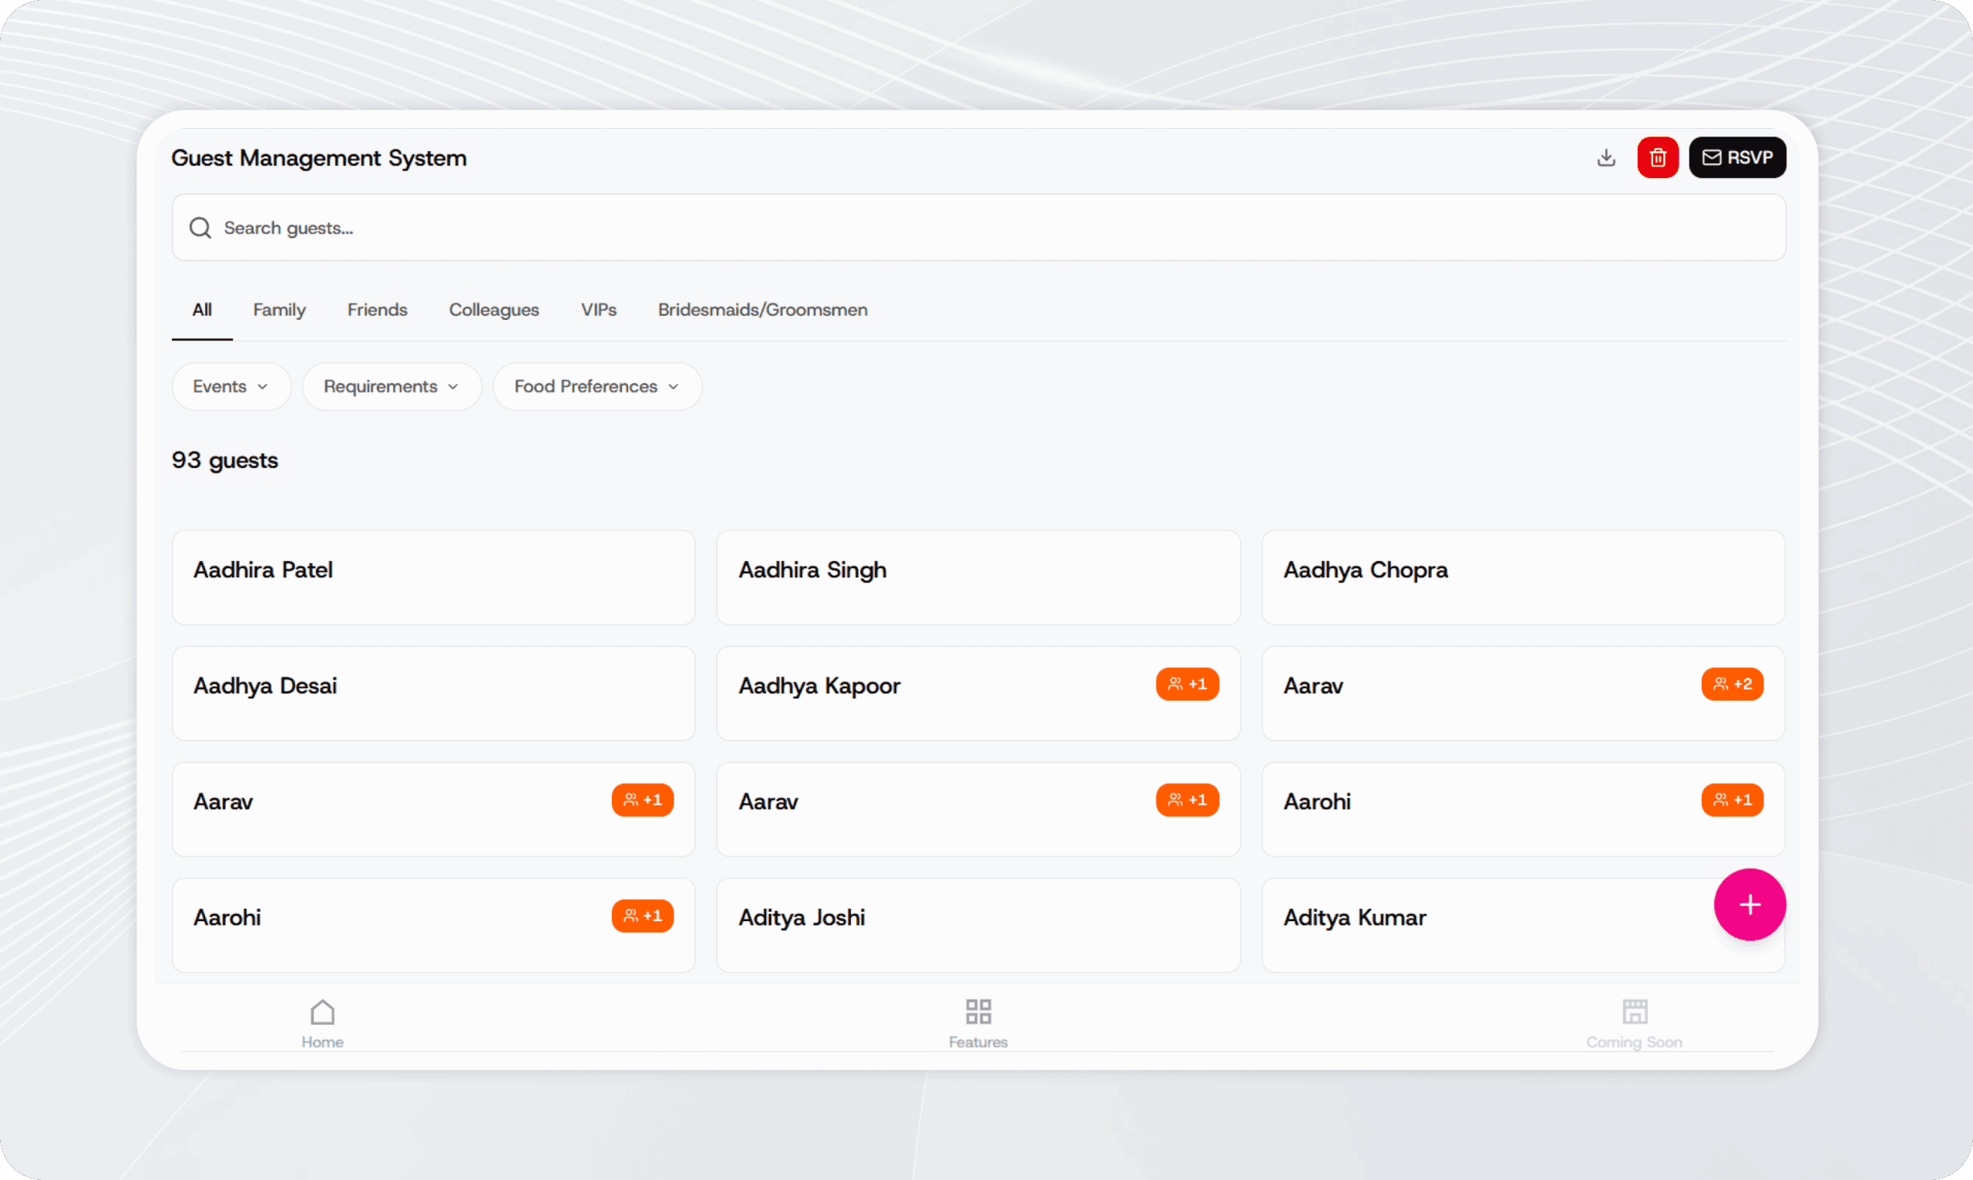Open the Aadhira Patel guest card

coord(433,577)
